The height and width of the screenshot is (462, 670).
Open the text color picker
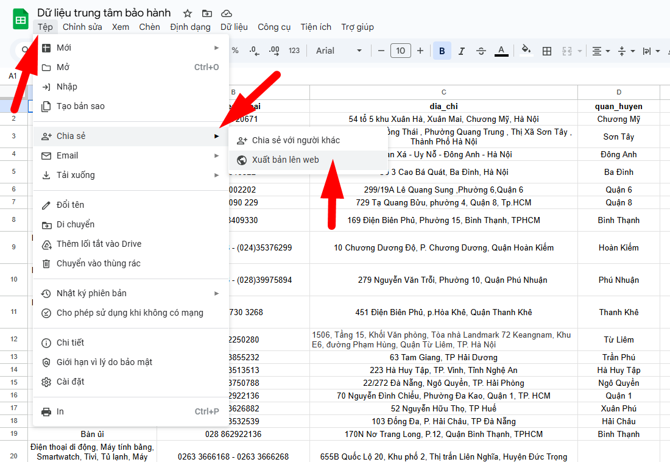coord(501,51)
